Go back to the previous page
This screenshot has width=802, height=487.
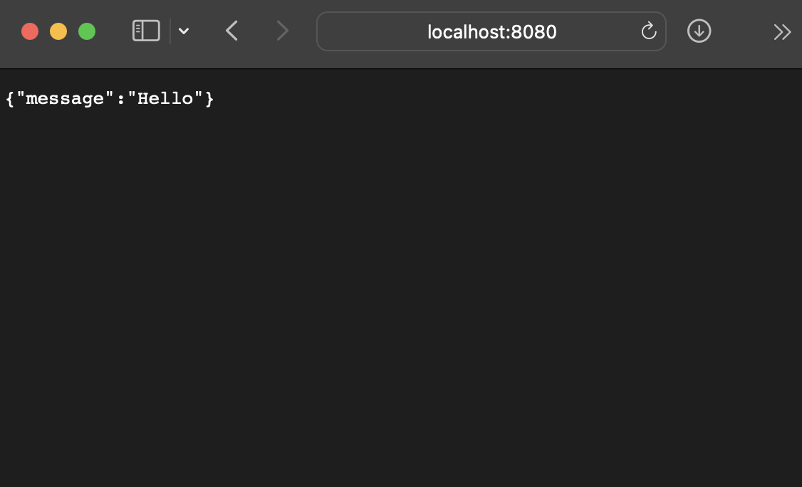[x=231, y=31]
